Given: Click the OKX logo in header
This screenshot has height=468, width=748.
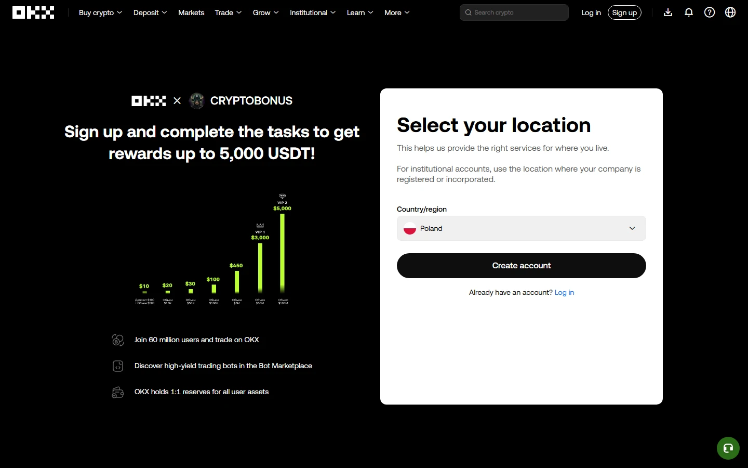Looking at the screenshot, I should pyautogui.click(x=33, y=12).
